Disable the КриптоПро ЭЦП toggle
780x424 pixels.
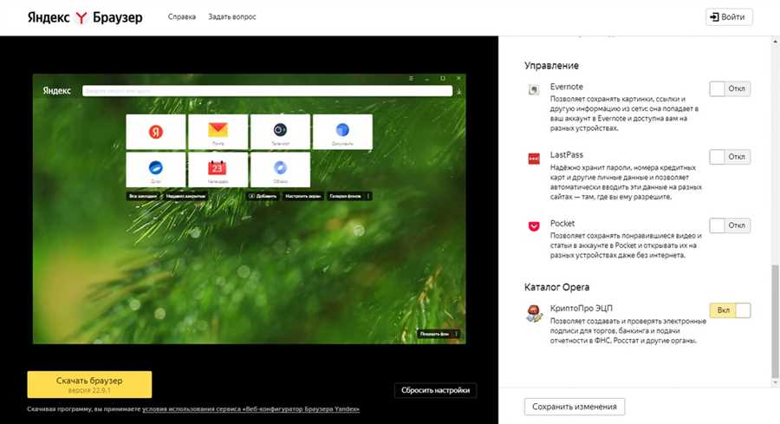click(730, 310)
